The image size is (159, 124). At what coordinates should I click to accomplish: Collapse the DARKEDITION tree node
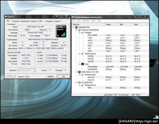73,27
